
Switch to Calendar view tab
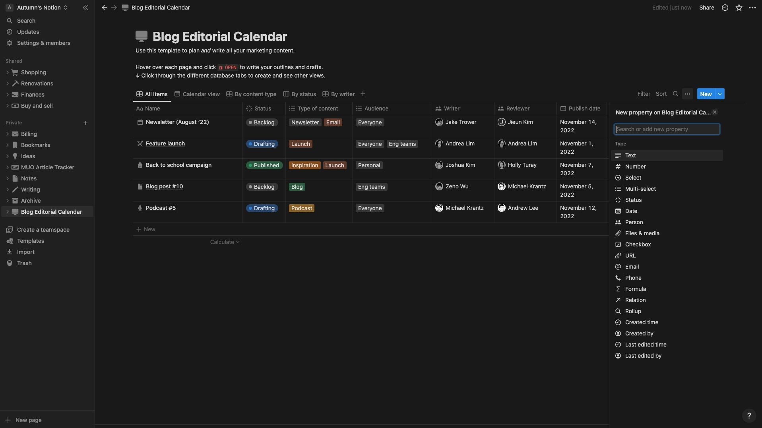pyautogui.click(x=197, y=94)
